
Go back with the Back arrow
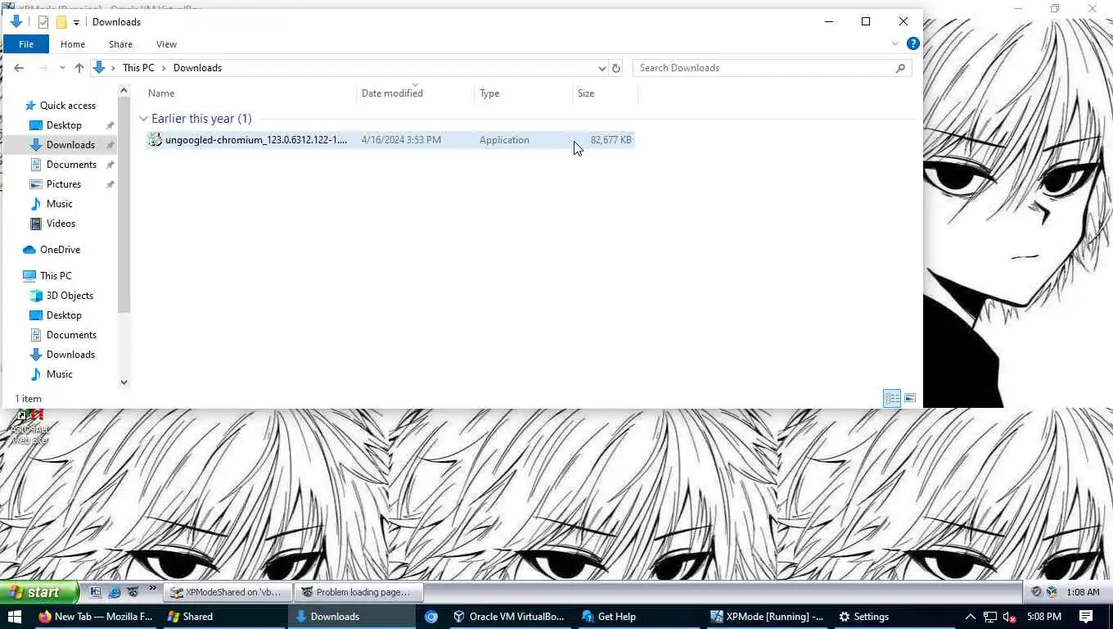[x=19, y=68]
